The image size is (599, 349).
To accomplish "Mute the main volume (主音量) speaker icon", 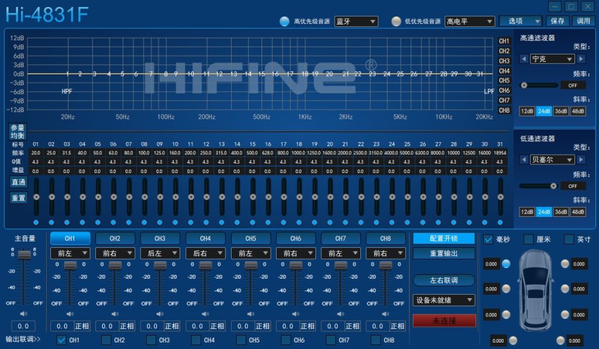I will [23, 313].
